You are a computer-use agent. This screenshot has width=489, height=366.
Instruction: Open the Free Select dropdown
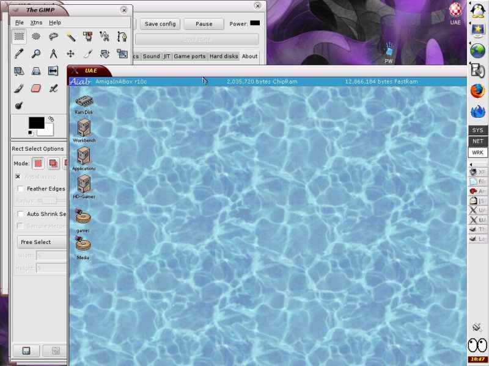coord(42,242)
